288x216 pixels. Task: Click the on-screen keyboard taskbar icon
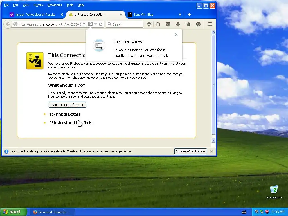click(x=244, y=212)
